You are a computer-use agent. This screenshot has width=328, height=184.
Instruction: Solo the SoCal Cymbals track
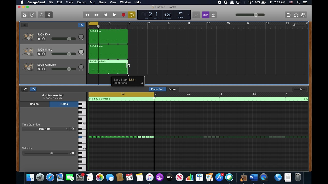[44, 69]
